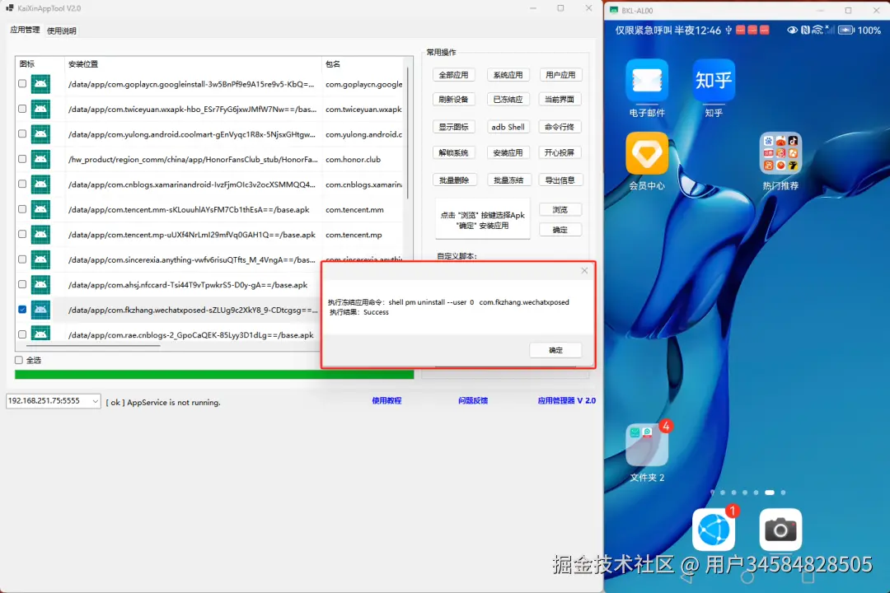The image size is (890, 593).
Task: Click the Android icon for com.honor.club row
Action: 40,159
